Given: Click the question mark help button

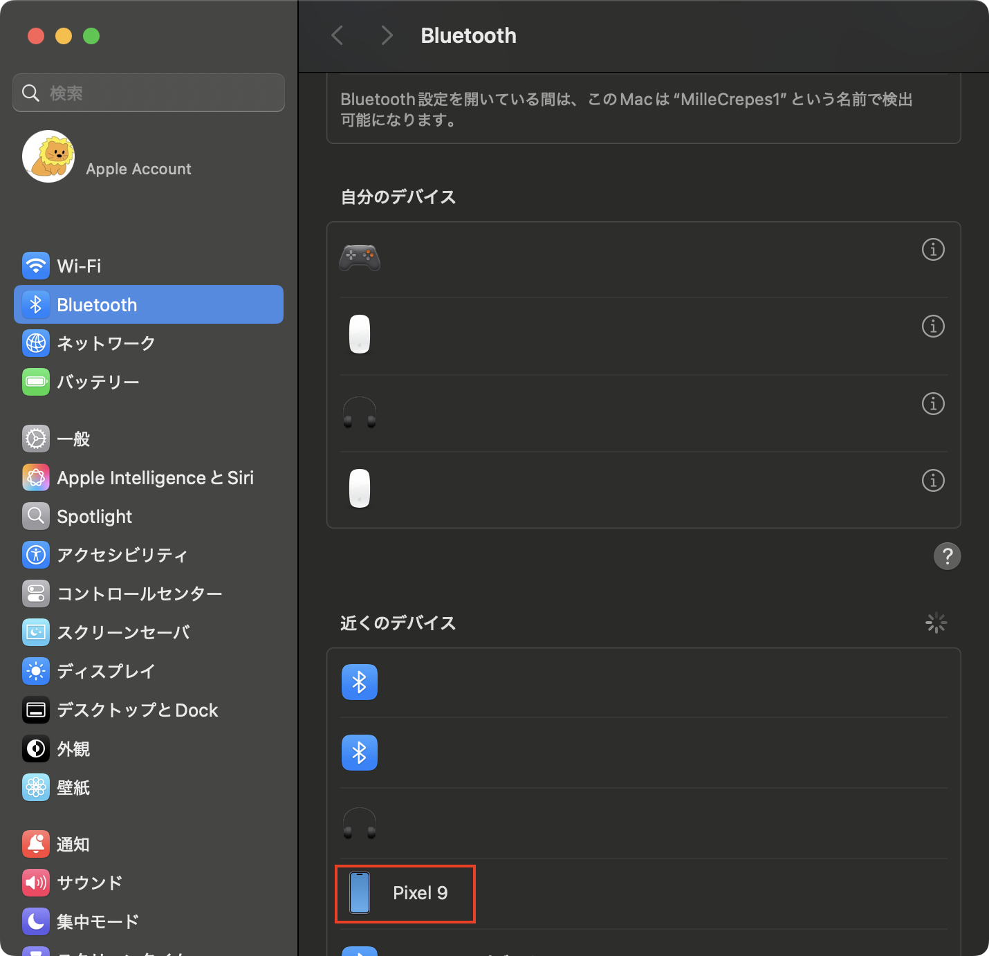Looking at the screenshot, I should tap(947, 556).
